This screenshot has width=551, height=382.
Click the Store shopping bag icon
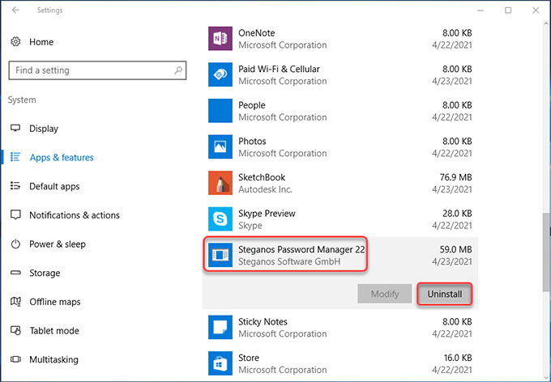220,363
